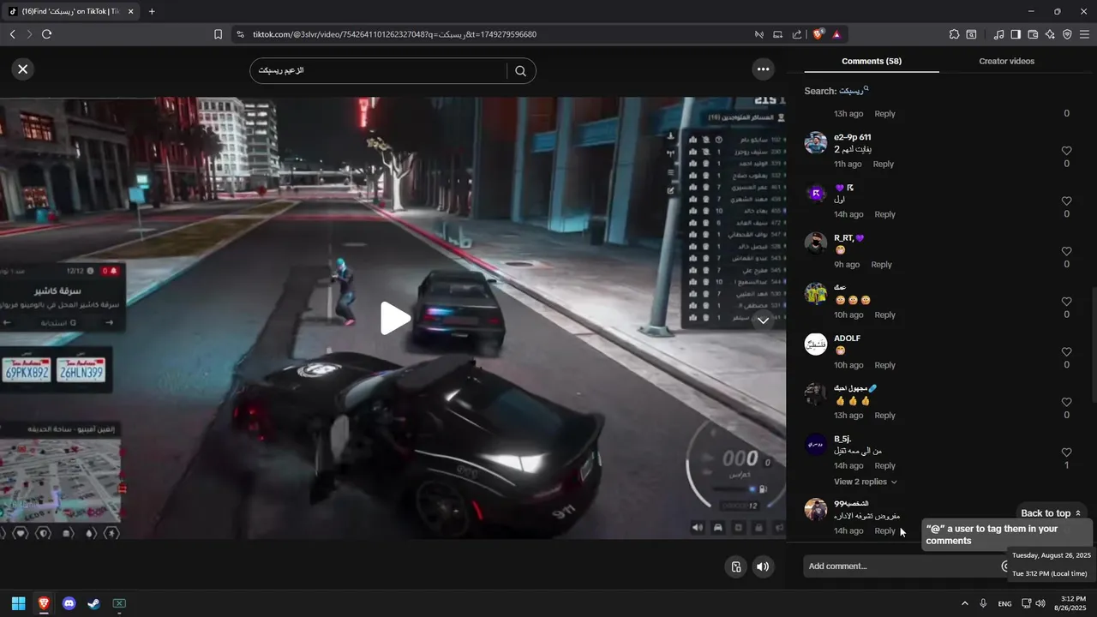
Task: Reply to B_Sj.'s comment
Action: (884, 466)
